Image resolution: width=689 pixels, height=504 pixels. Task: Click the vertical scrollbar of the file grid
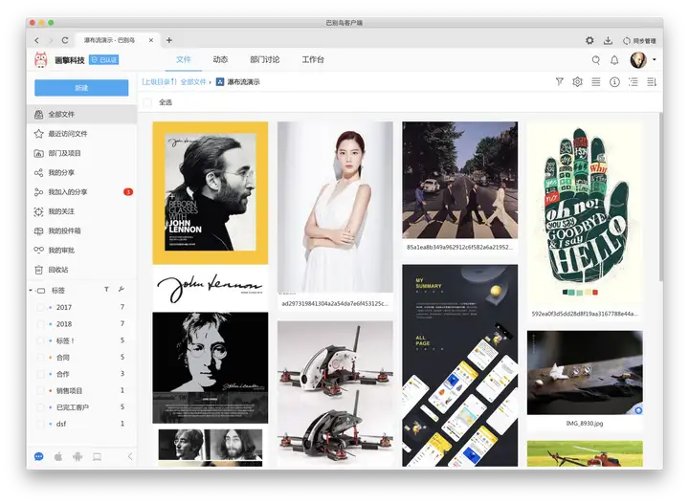tap(660, 197)
